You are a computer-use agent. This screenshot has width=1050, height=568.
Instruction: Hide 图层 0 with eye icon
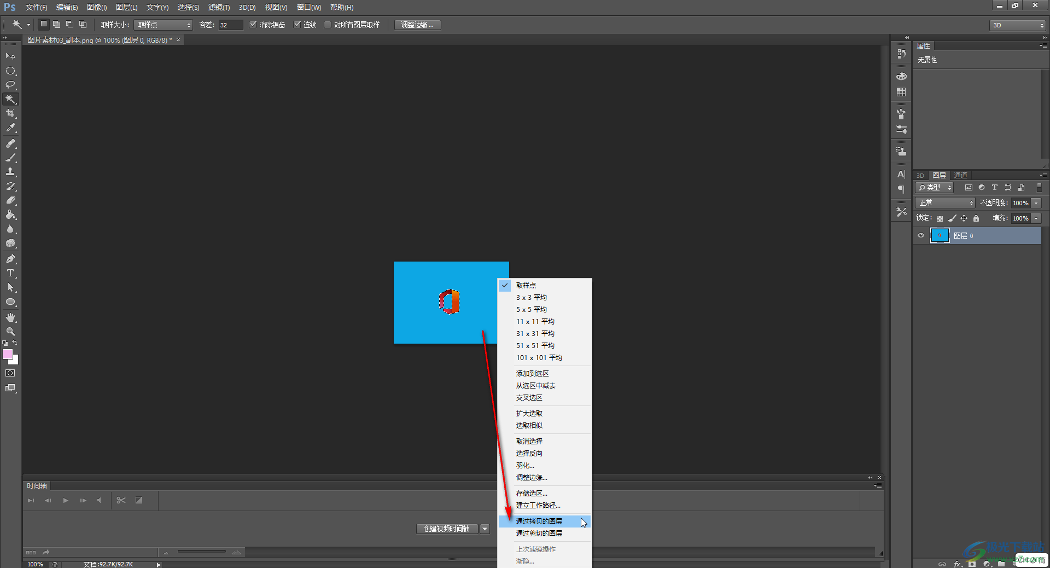point(921,236)
